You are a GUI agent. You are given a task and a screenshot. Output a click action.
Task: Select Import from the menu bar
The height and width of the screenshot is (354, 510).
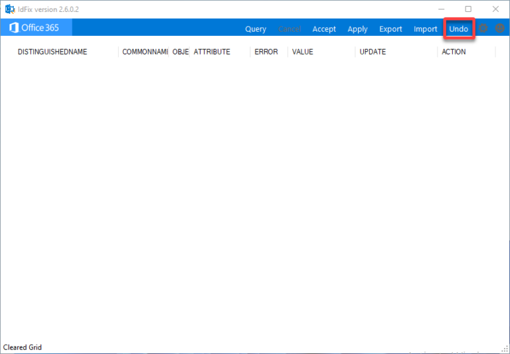coord(426,29)
